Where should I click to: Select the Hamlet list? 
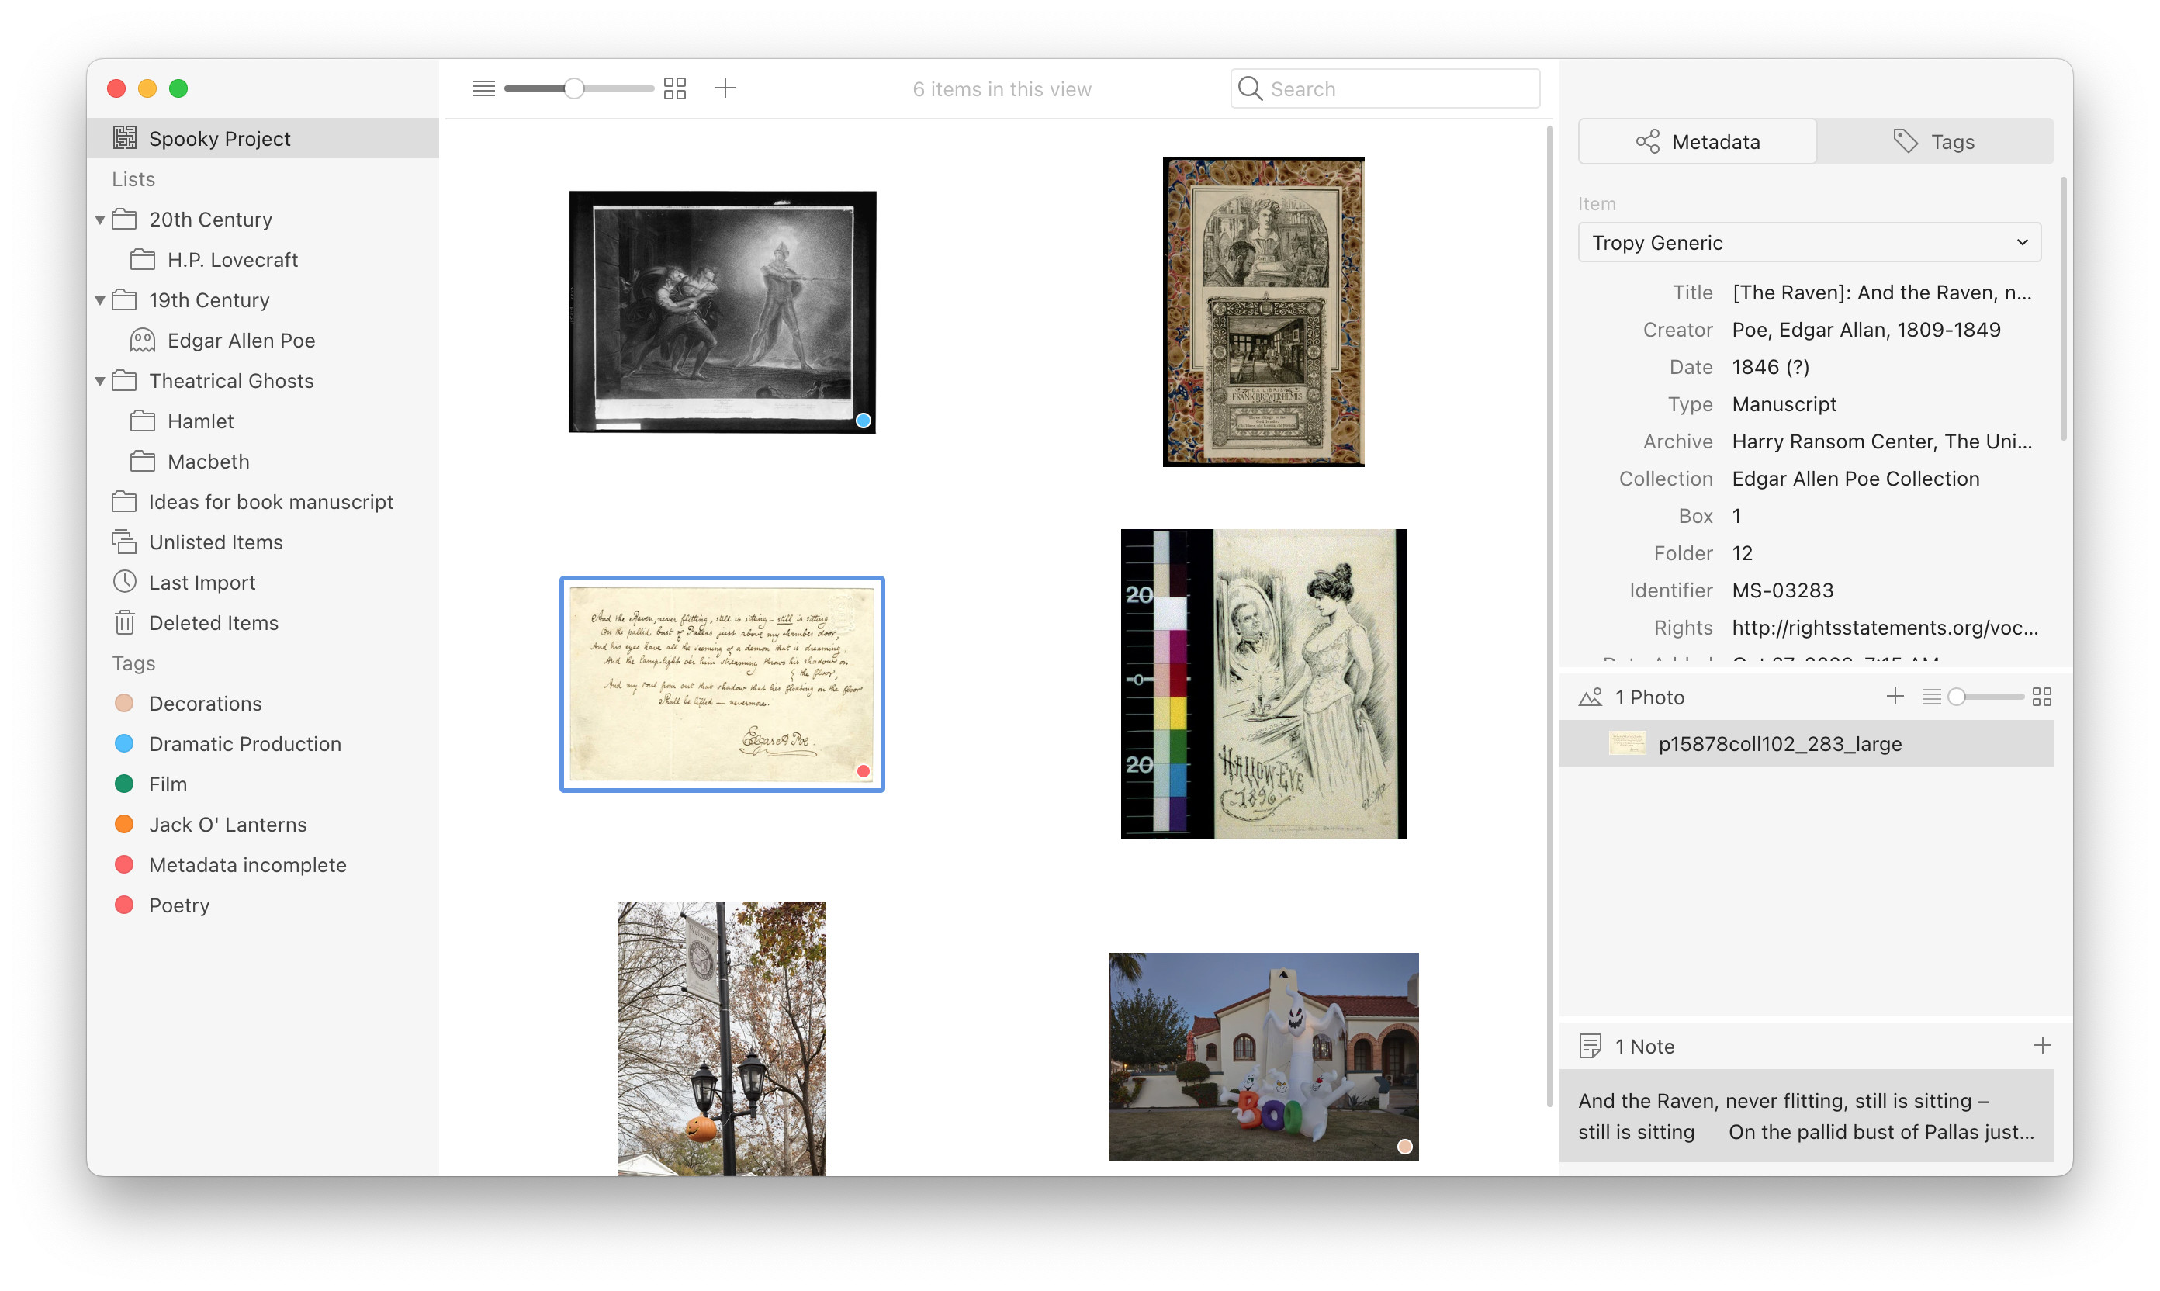pyautogui.click(x=263, y=421)
